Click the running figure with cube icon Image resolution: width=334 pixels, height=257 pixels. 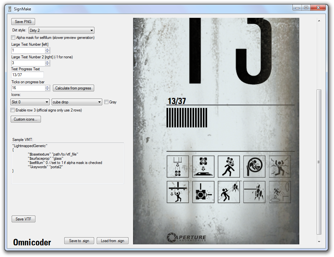click(x=229, y=166)
